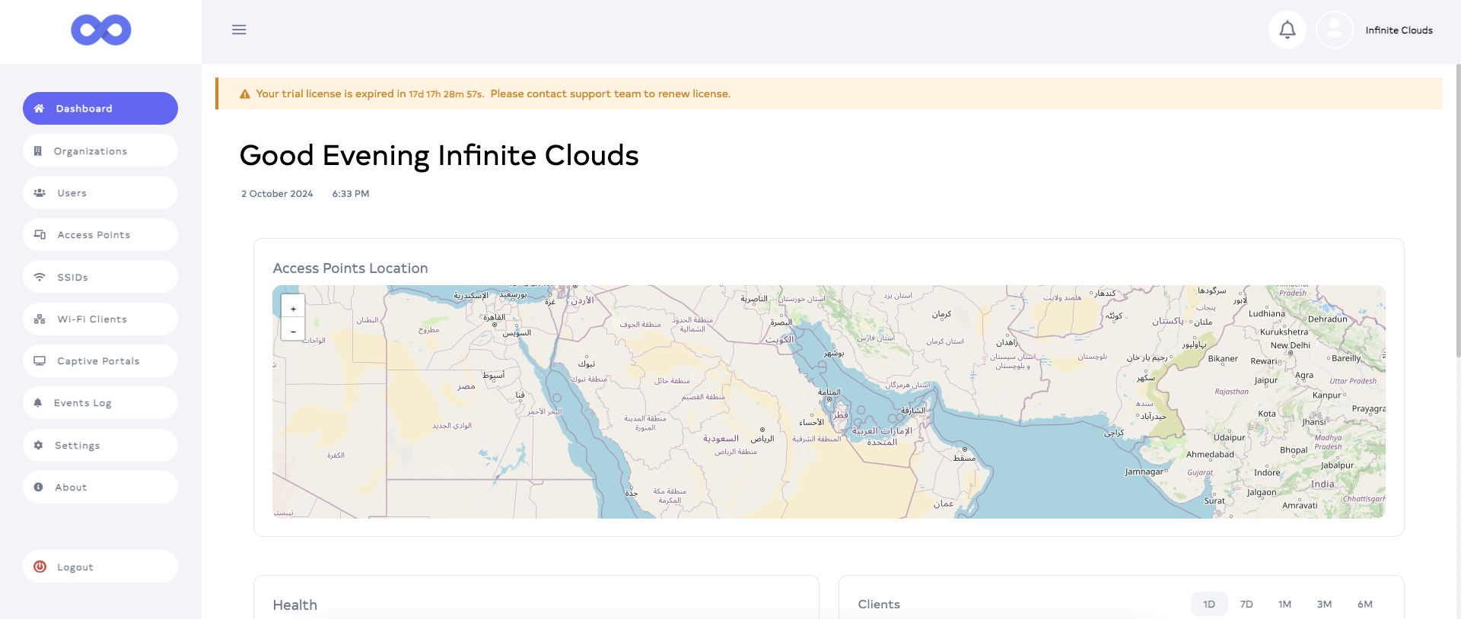The width and height of the screenshot is (1461, 619).
Task: Open the notifications bell
Action: click(x=1287, y=30)
